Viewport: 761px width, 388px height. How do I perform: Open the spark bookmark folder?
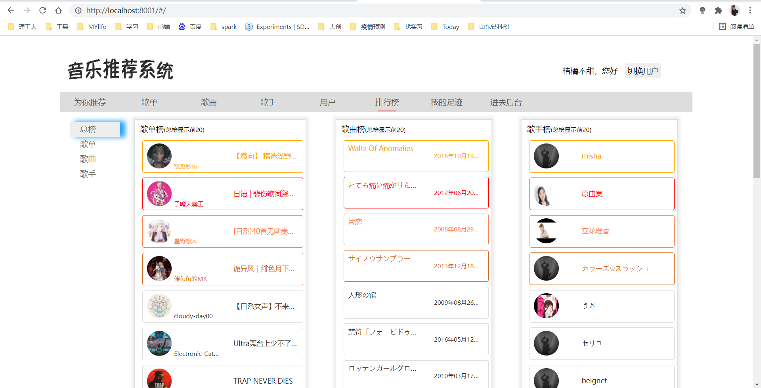(224, 27)
